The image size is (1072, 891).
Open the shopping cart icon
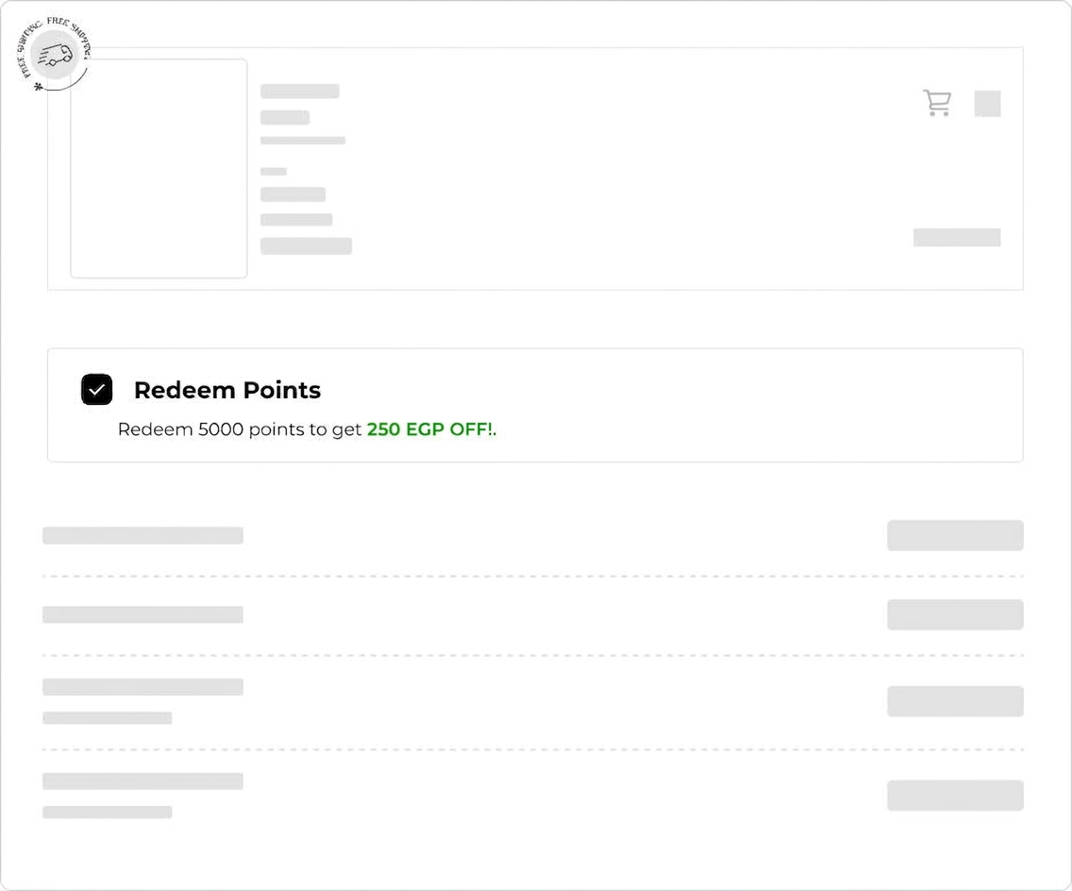(937, 103)
